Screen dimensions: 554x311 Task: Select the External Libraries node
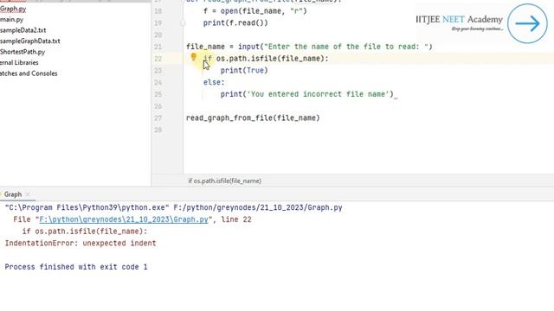pos(19,63)
